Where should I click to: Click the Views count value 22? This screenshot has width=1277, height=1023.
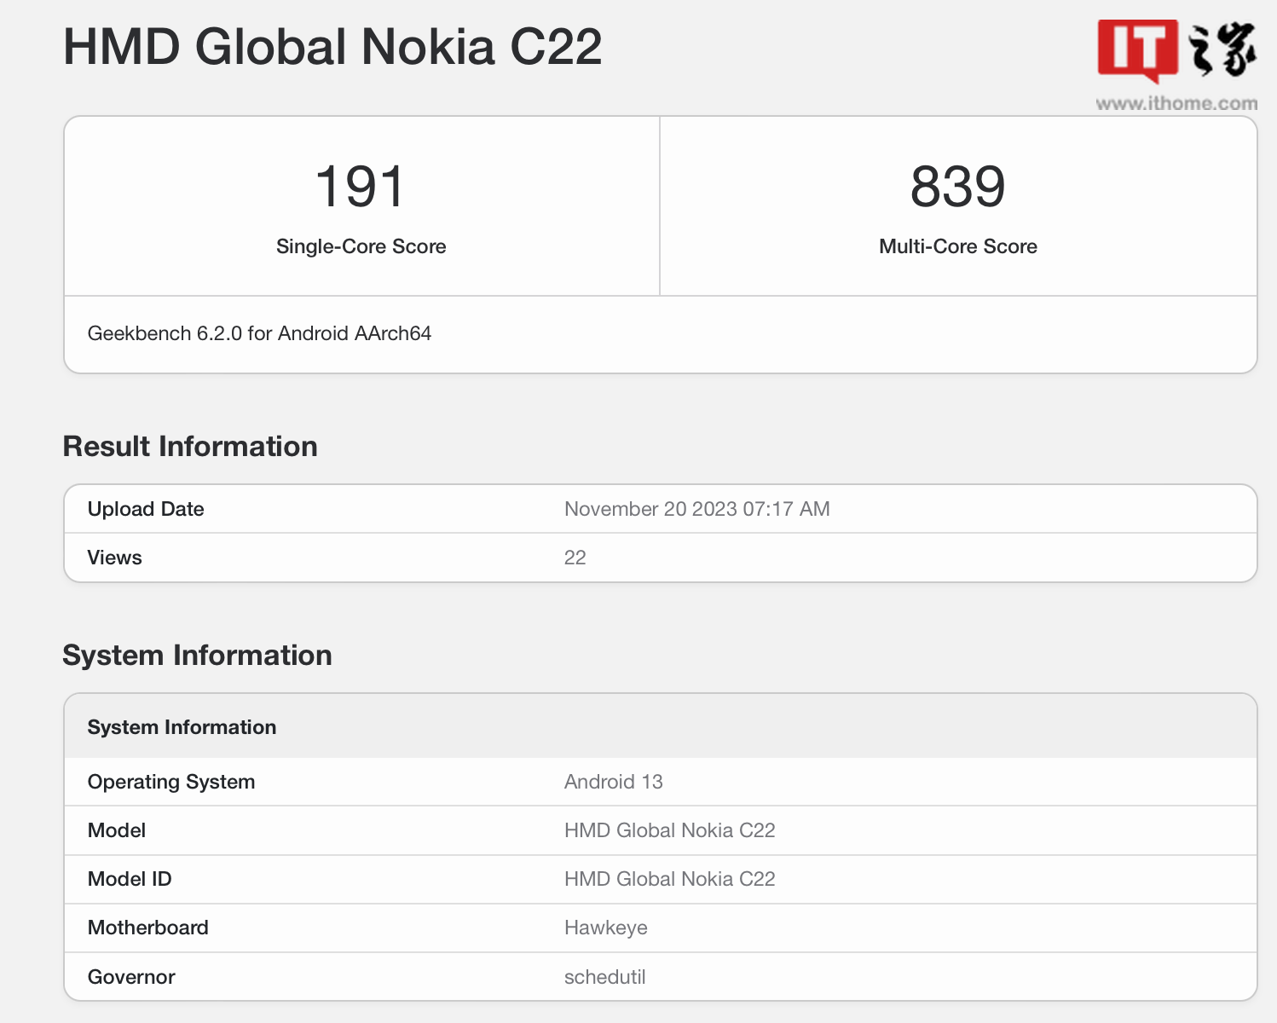tap(575, 558)
